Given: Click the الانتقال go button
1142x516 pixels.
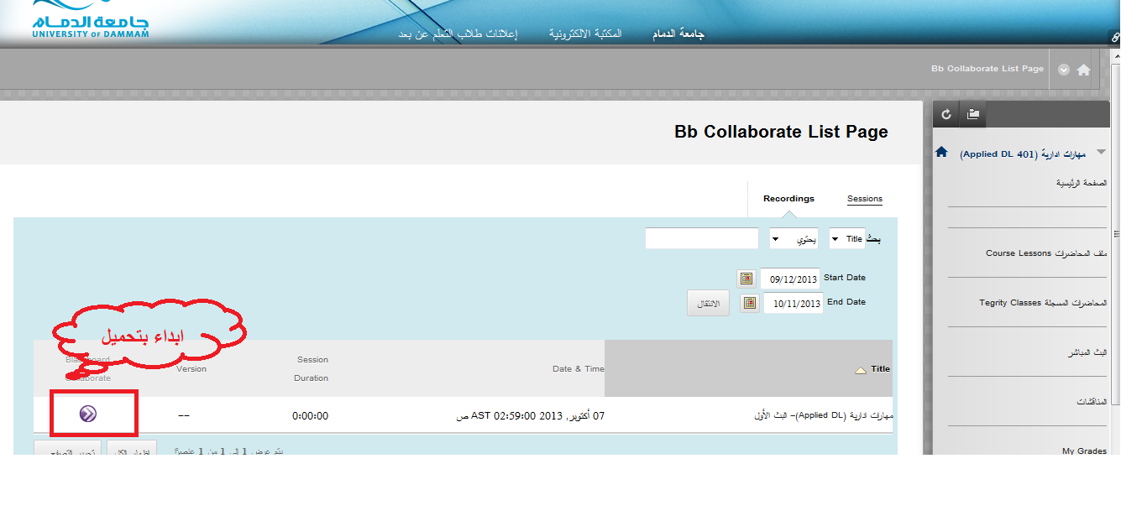Looking at the screenshot, I should [x=708, y=303].
